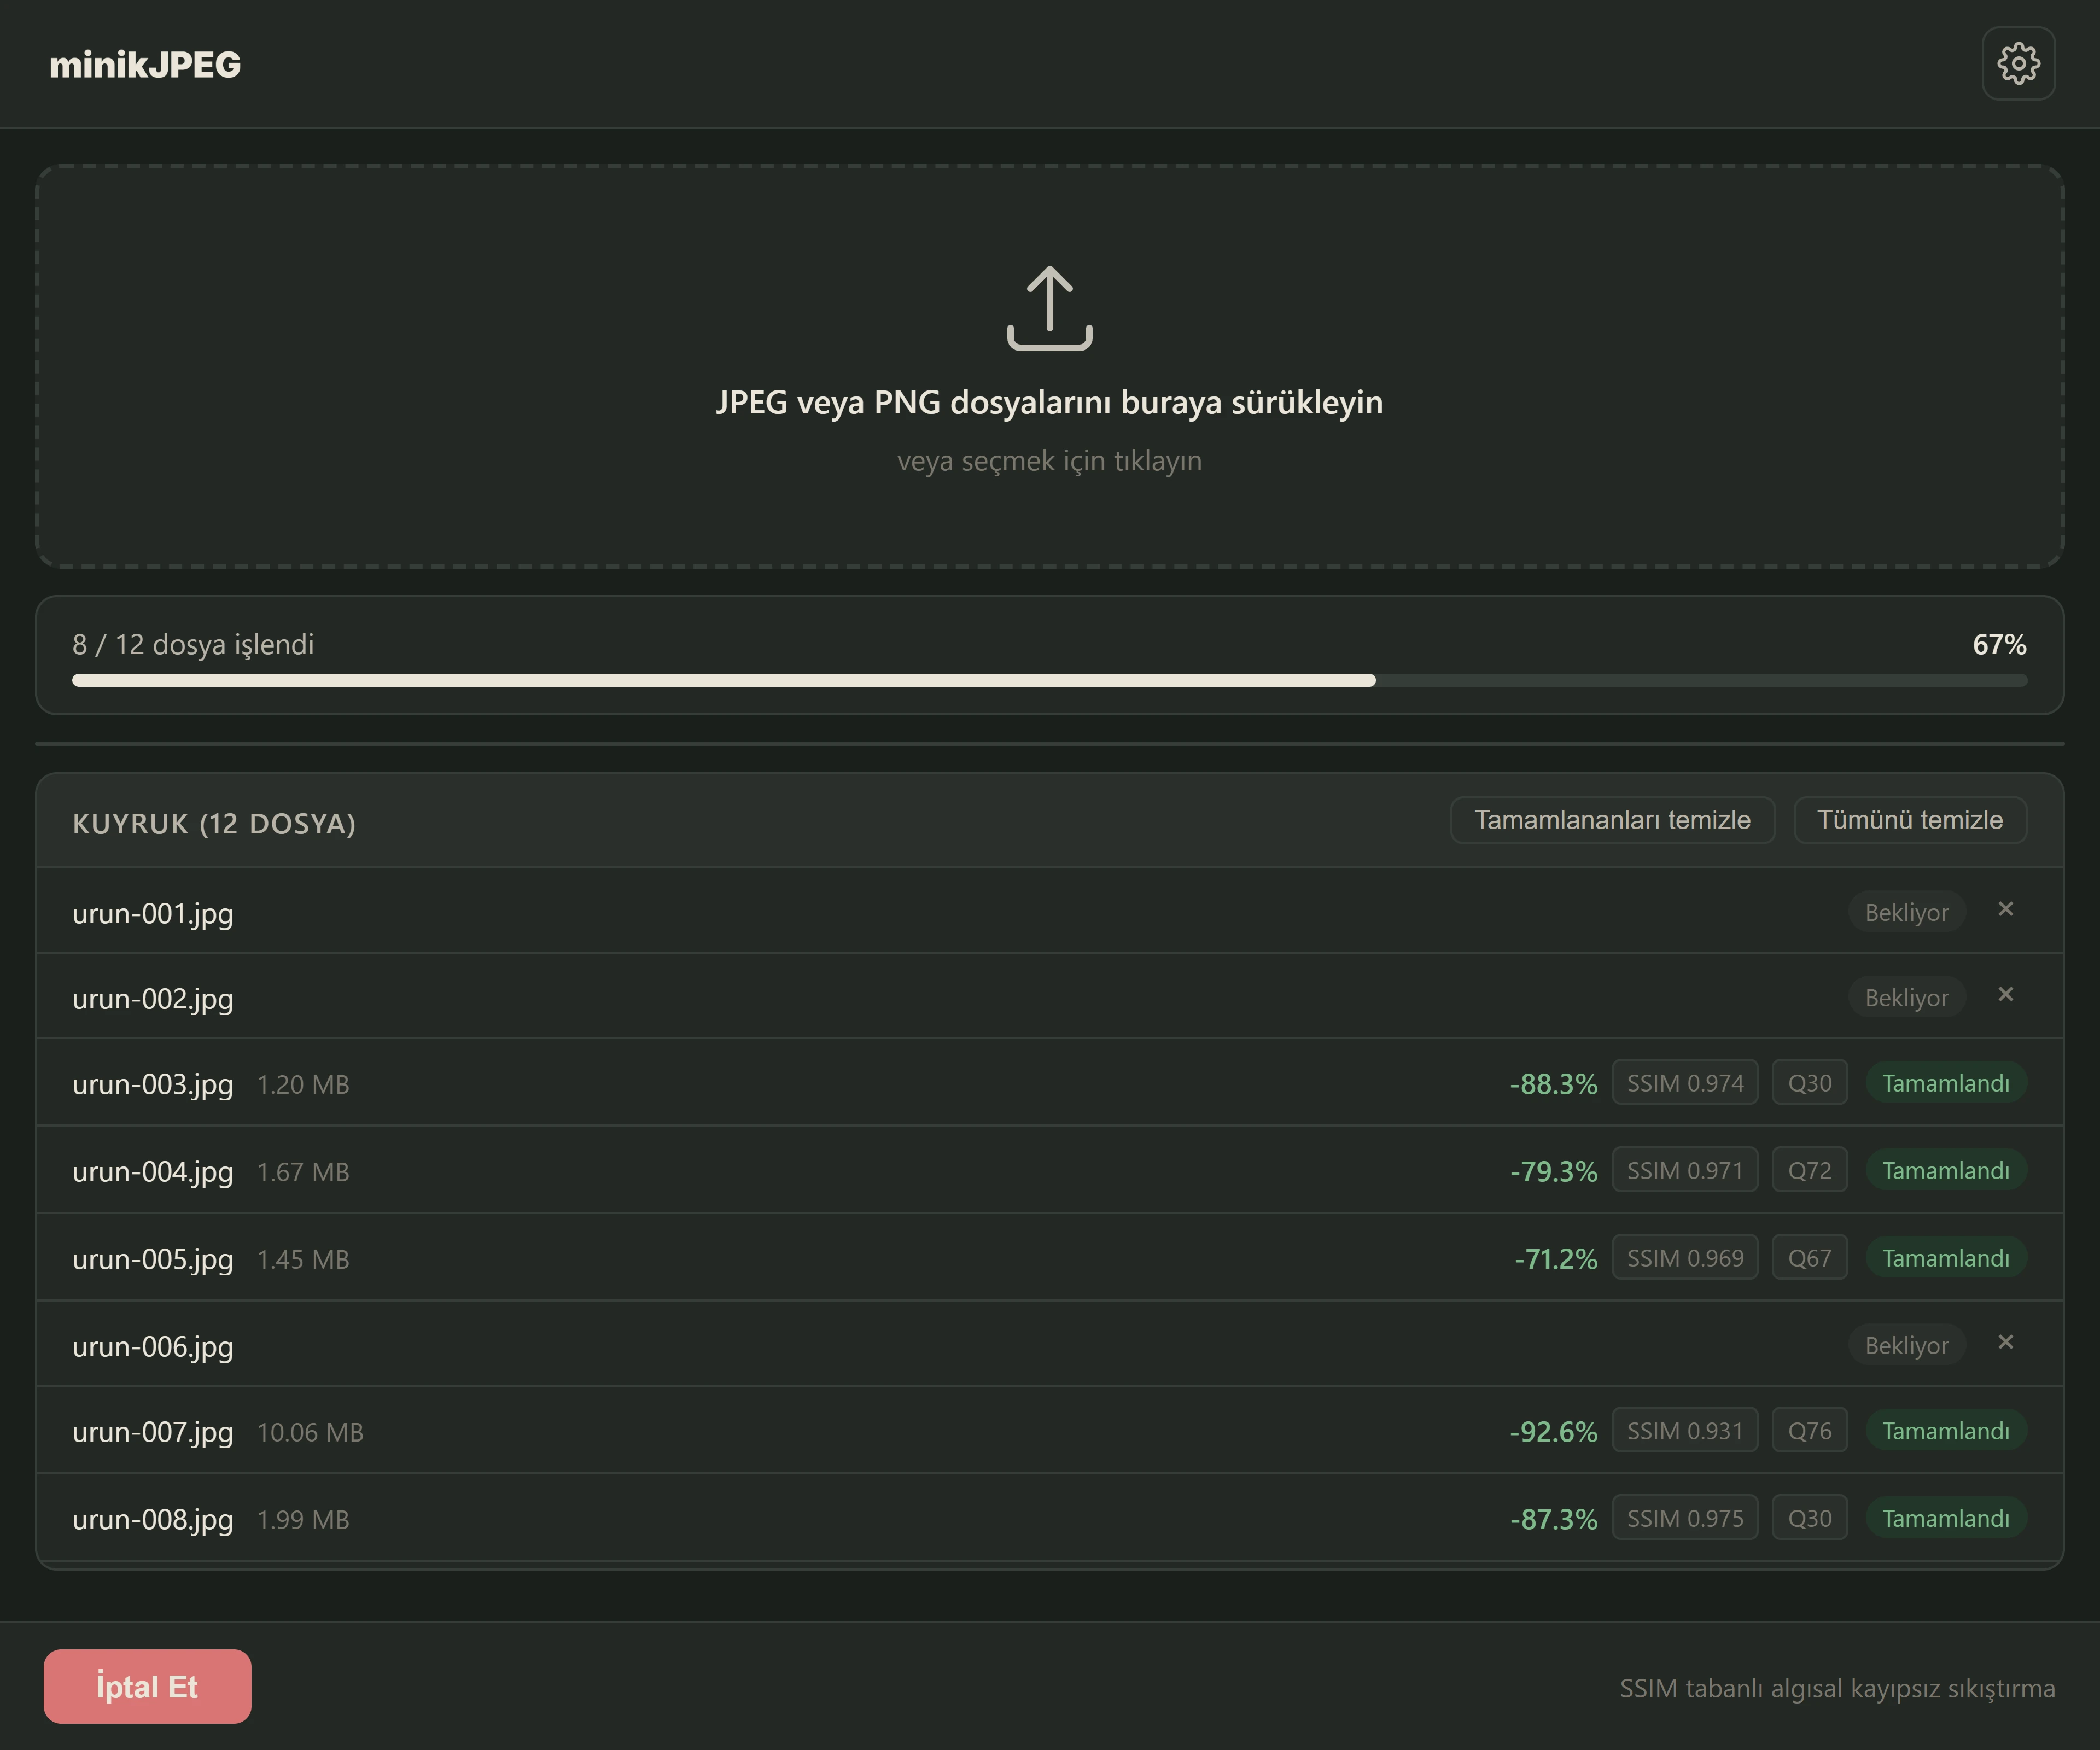The height and width of the screenshot is (1750, 2100).
Task: Click Tamamlananları temizle button
Action: pos(1612,820)
